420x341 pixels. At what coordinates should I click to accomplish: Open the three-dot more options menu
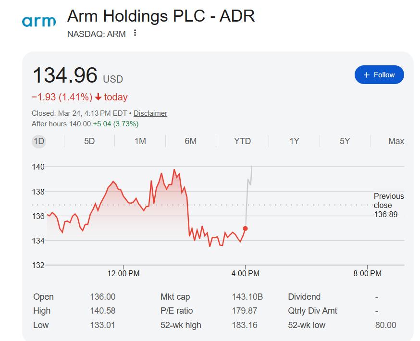tap(135, 33)
